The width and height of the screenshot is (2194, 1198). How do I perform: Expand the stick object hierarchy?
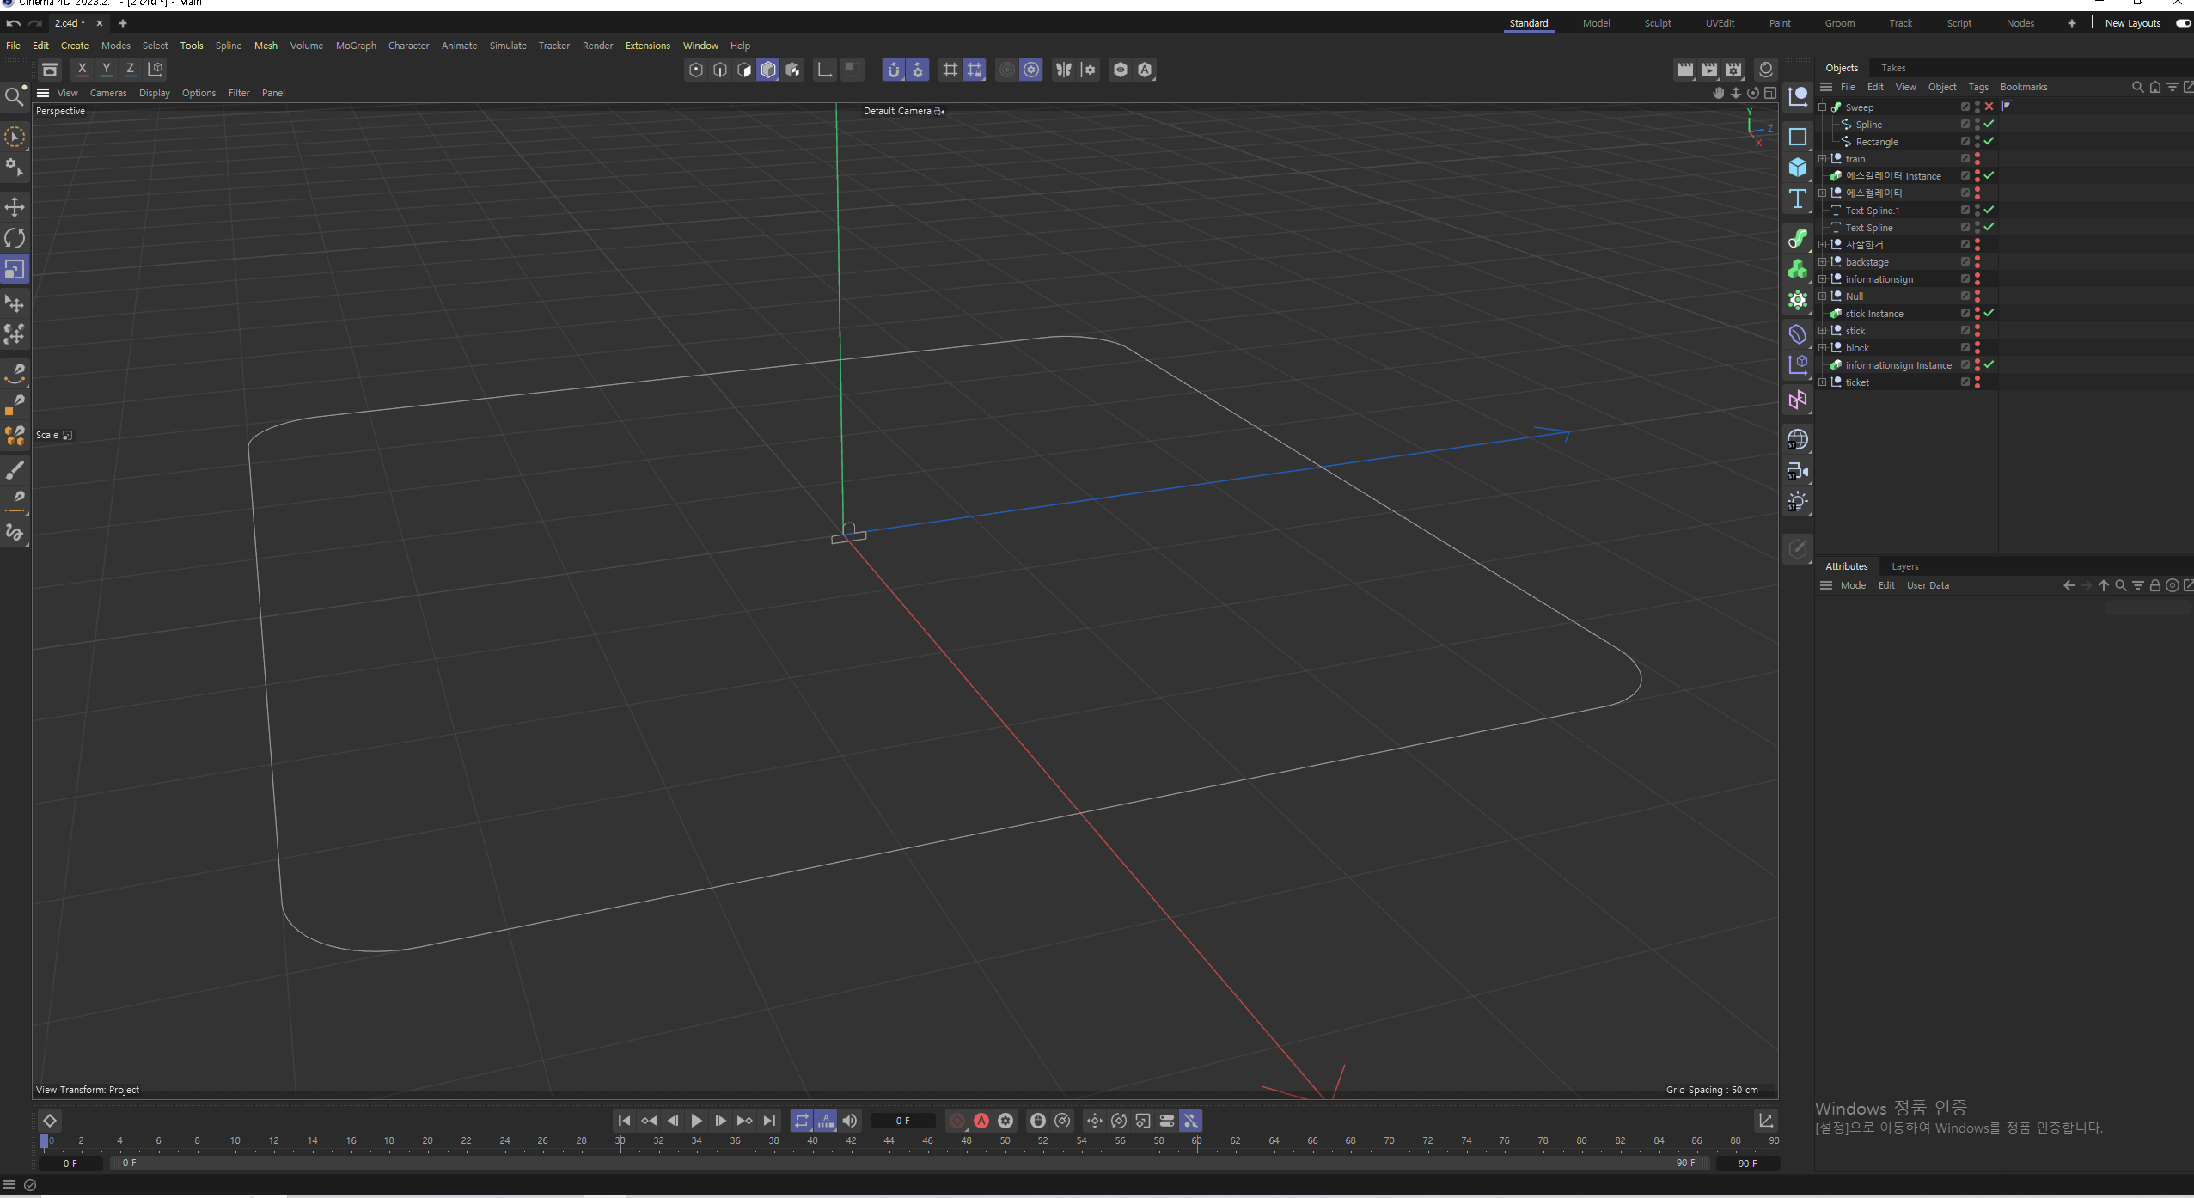click(1822, 331)
